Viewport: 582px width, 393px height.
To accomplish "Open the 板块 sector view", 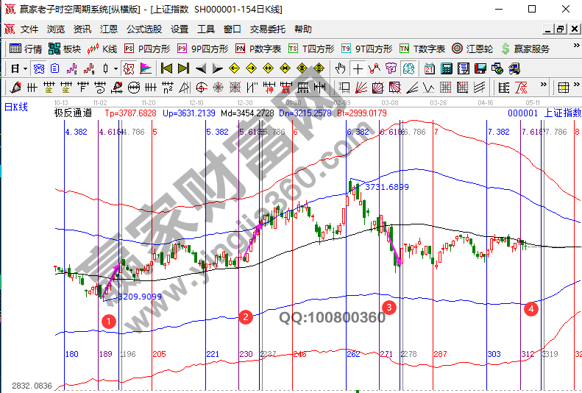I will [65, 49].
